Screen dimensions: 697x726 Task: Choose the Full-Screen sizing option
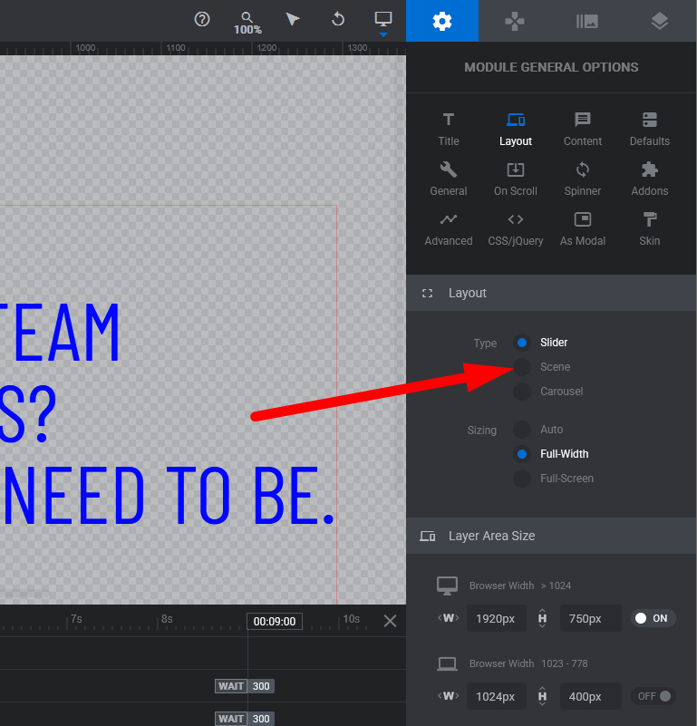click(x=522, y=479)
